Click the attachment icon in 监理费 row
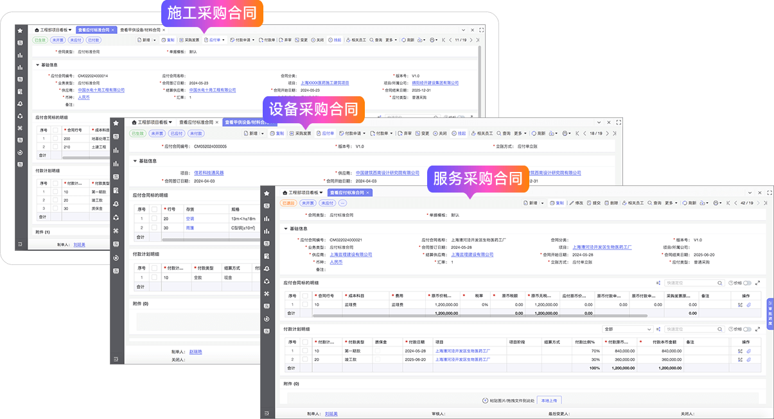Image resolution: width=774 pixels, height=419 pixels. point(749,305)
